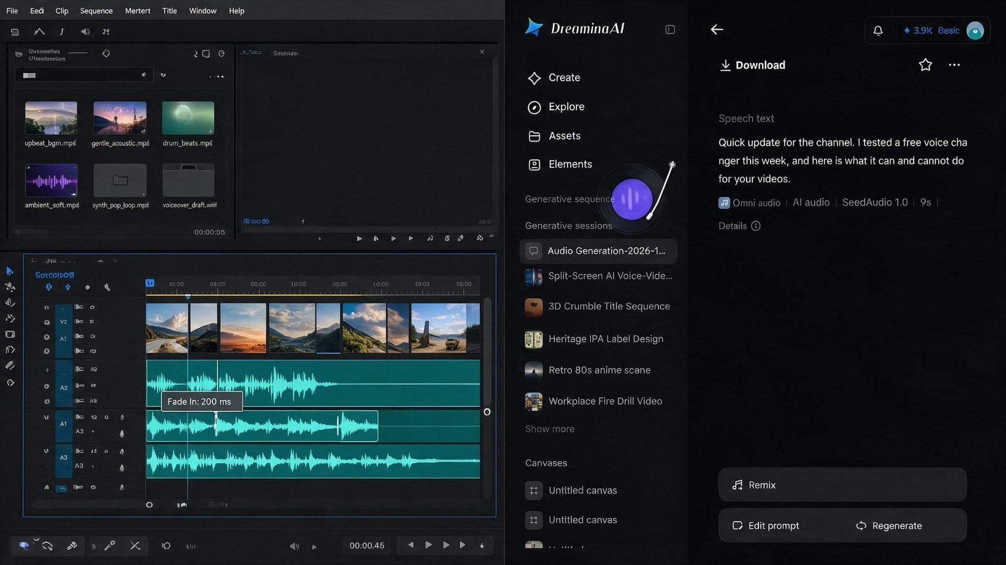Expand Show more generative sessions
1006x565 pixels.
pyautogui.click(x=550, y=429)
